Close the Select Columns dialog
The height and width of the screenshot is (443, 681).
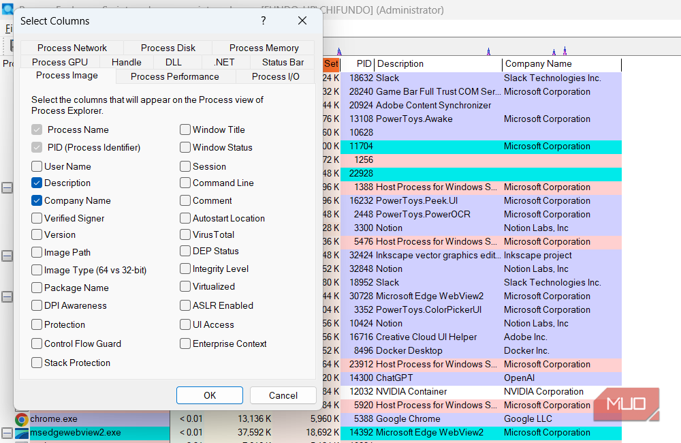(x=302, y=20)
